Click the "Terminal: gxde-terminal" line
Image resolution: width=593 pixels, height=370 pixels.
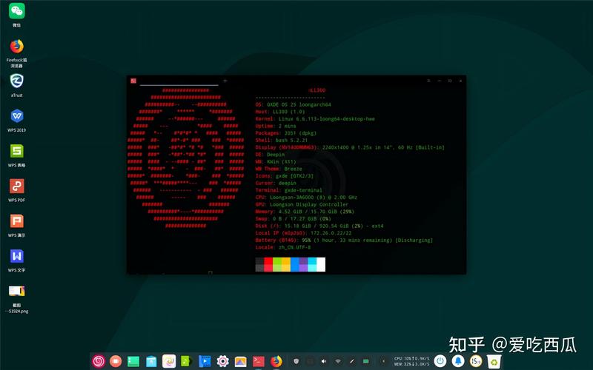[x=289, y=190]
